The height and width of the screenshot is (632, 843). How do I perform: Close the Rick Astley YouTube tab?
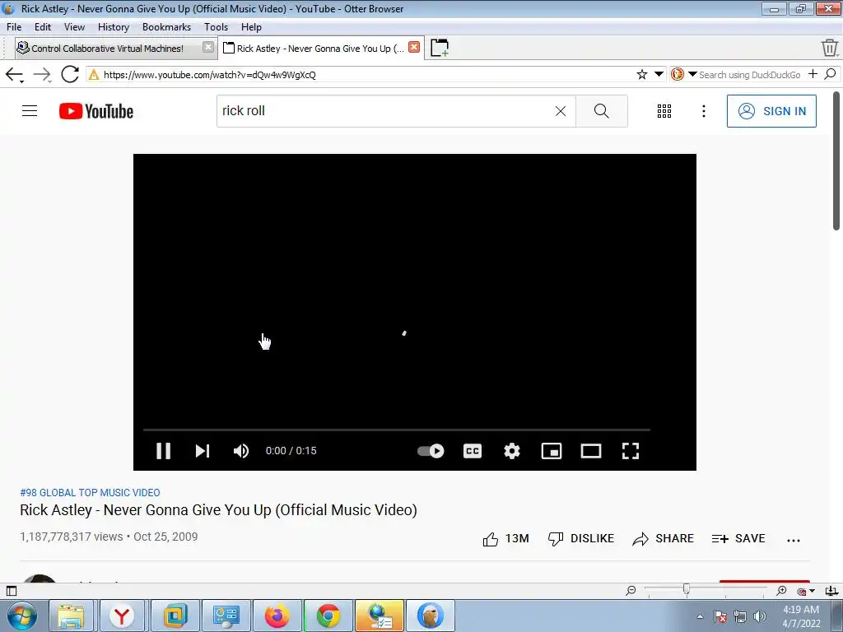pos(414,47)
